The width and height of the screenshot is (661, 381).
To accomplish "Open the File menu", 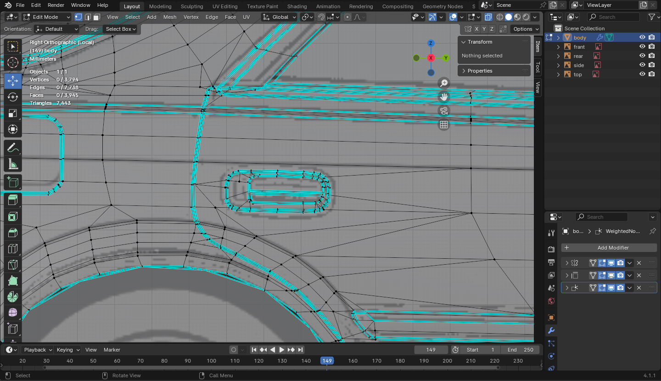I will pyautogui.click(x=20, y=5).
